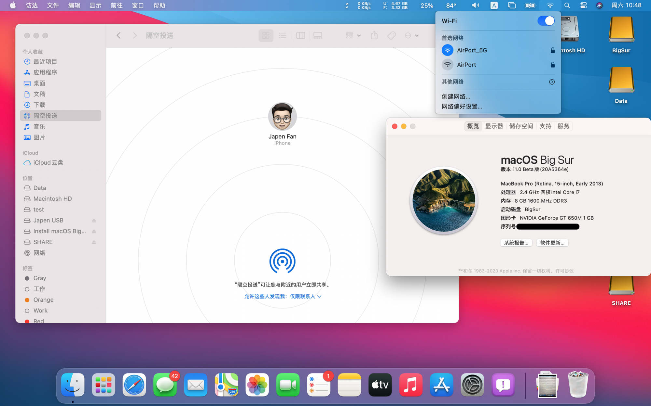Eject the SHARE volume in sidebar
This screenshot has height=406, width=651.
[x=94, y=242]
